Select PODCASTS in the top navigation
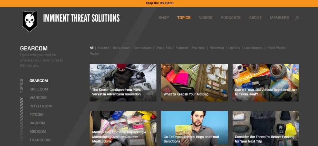This screenshot has width=318, height=146. click(231, 18)
